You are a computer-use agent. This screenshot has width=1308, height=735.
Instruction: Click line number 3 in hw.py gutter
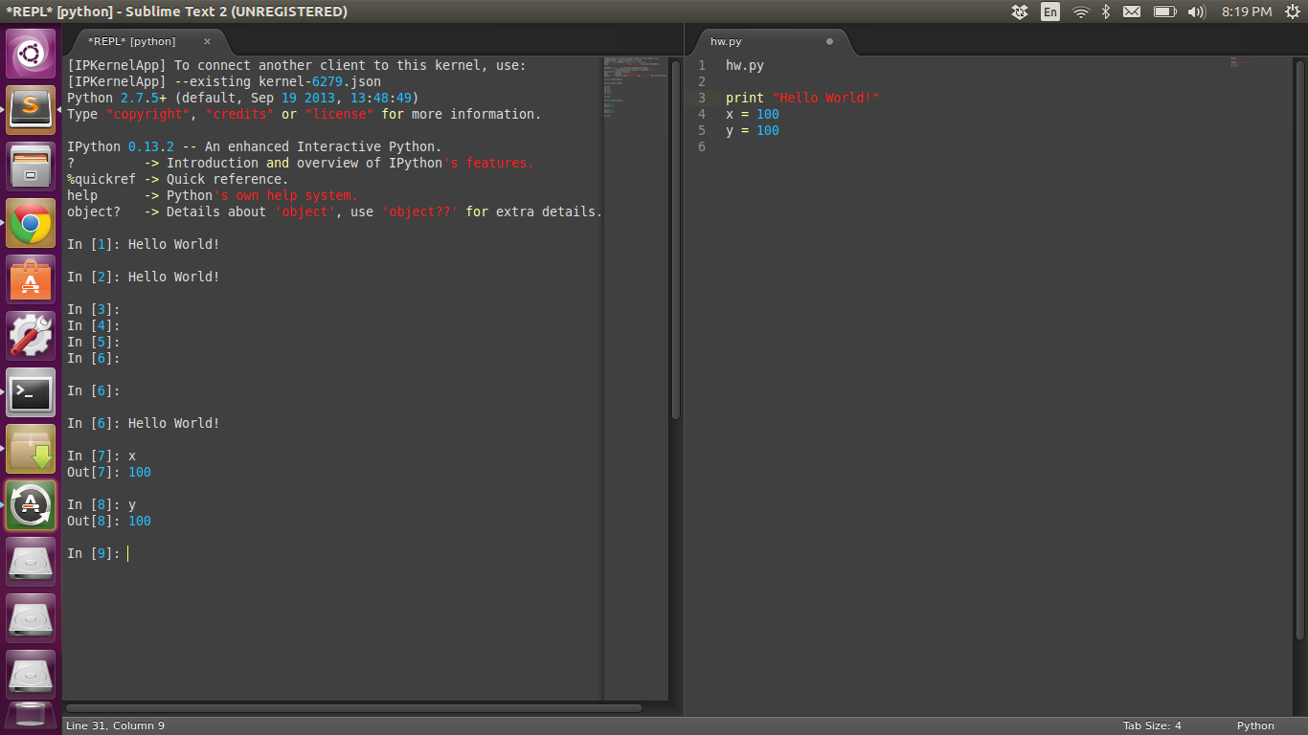point(702,98)
